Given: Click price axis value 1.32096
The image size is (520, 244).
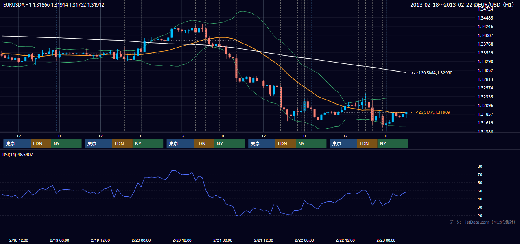Looking at the screenshot, I should tap(486, 105).
